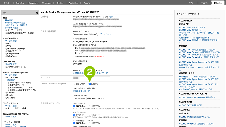The height and width of the screenshot is (127, 226).
Task: Open CLOMO MDM クイックガイド document
Action: click(x=192, y=28)
